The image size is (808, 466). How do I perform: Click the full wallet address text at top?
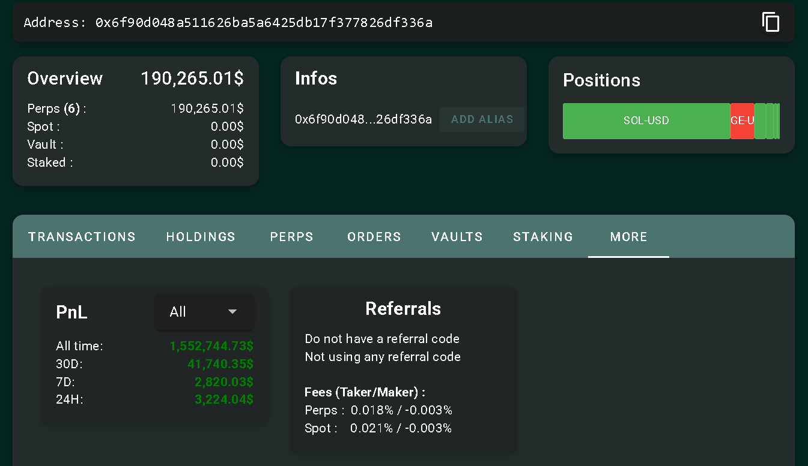pos(264,23)
